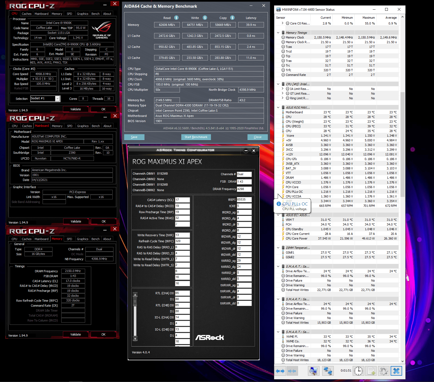Screen dimensions: 434x382
Task: Collapse ASUS ROG MAX sensor group
Action: 278,108
